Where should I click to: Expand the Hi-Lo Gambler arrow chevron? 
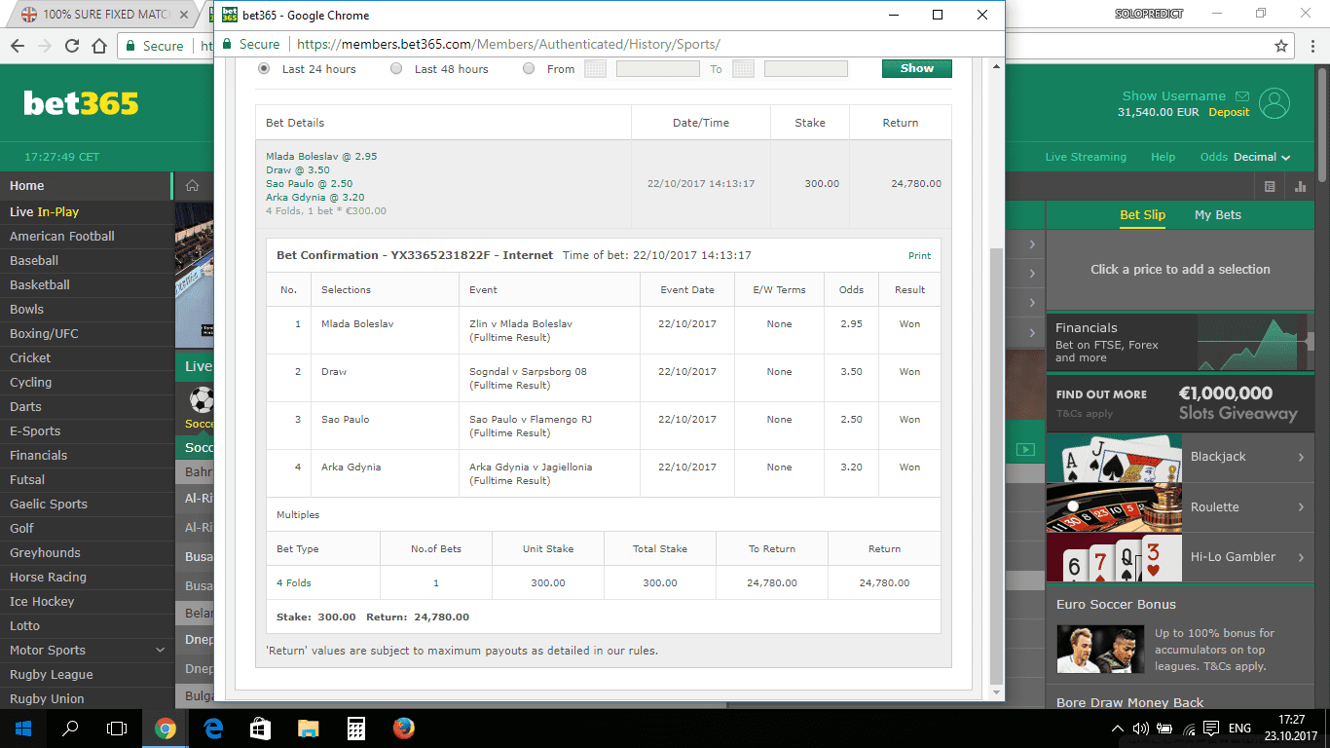click(x=1301, y=557)
